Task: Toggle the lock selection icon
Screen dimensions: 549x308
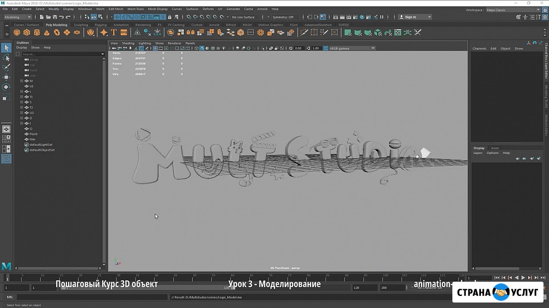Action: 170,17
